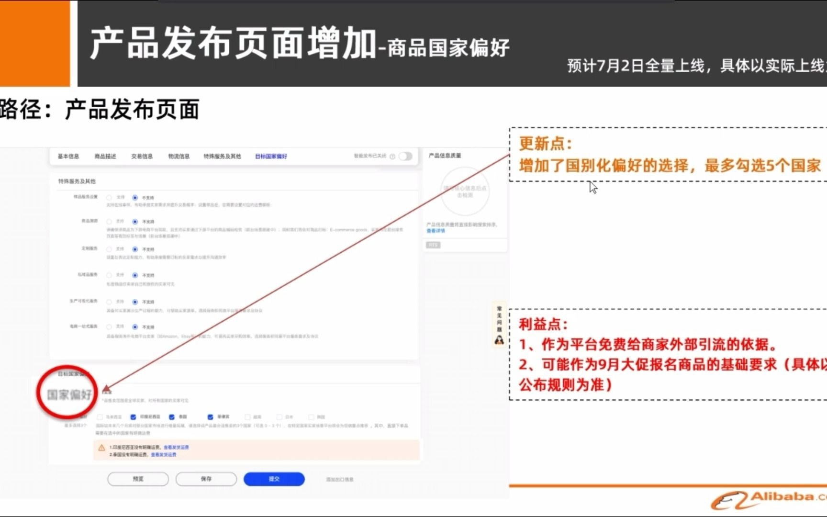
Task: Uncheck the 菲律宾 country checkbox
Action: coord(210,417)
